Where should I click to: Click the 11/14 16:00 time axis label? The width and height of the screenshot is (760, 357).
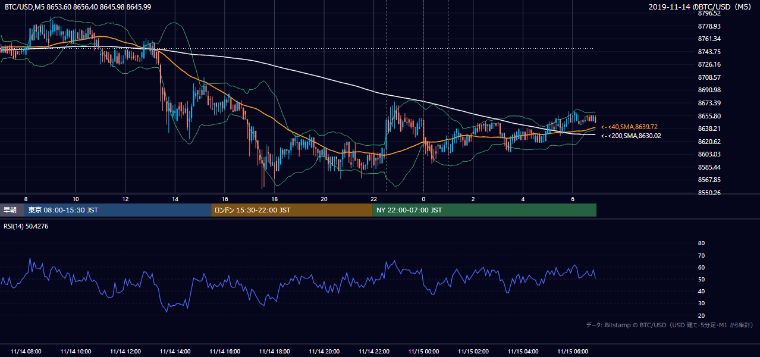coord(225,352)
